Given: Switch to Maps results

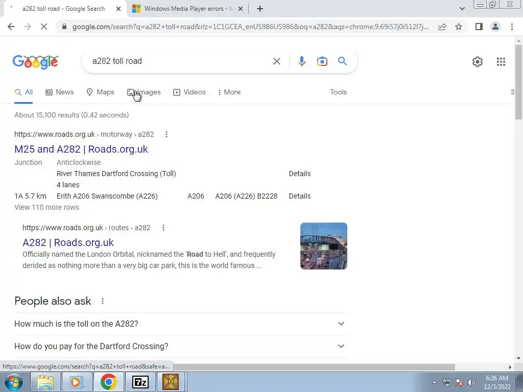Looking at the screenshot, I should (x=100, y=92).
